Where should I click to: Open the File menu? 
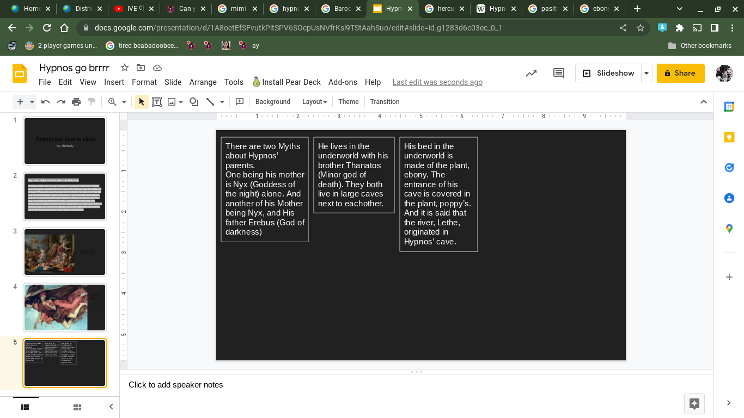click(x=45, y=82)
